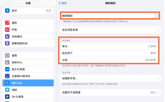Select the 声音 speaker icon
The image size is (165, 102).
[7, 30]
